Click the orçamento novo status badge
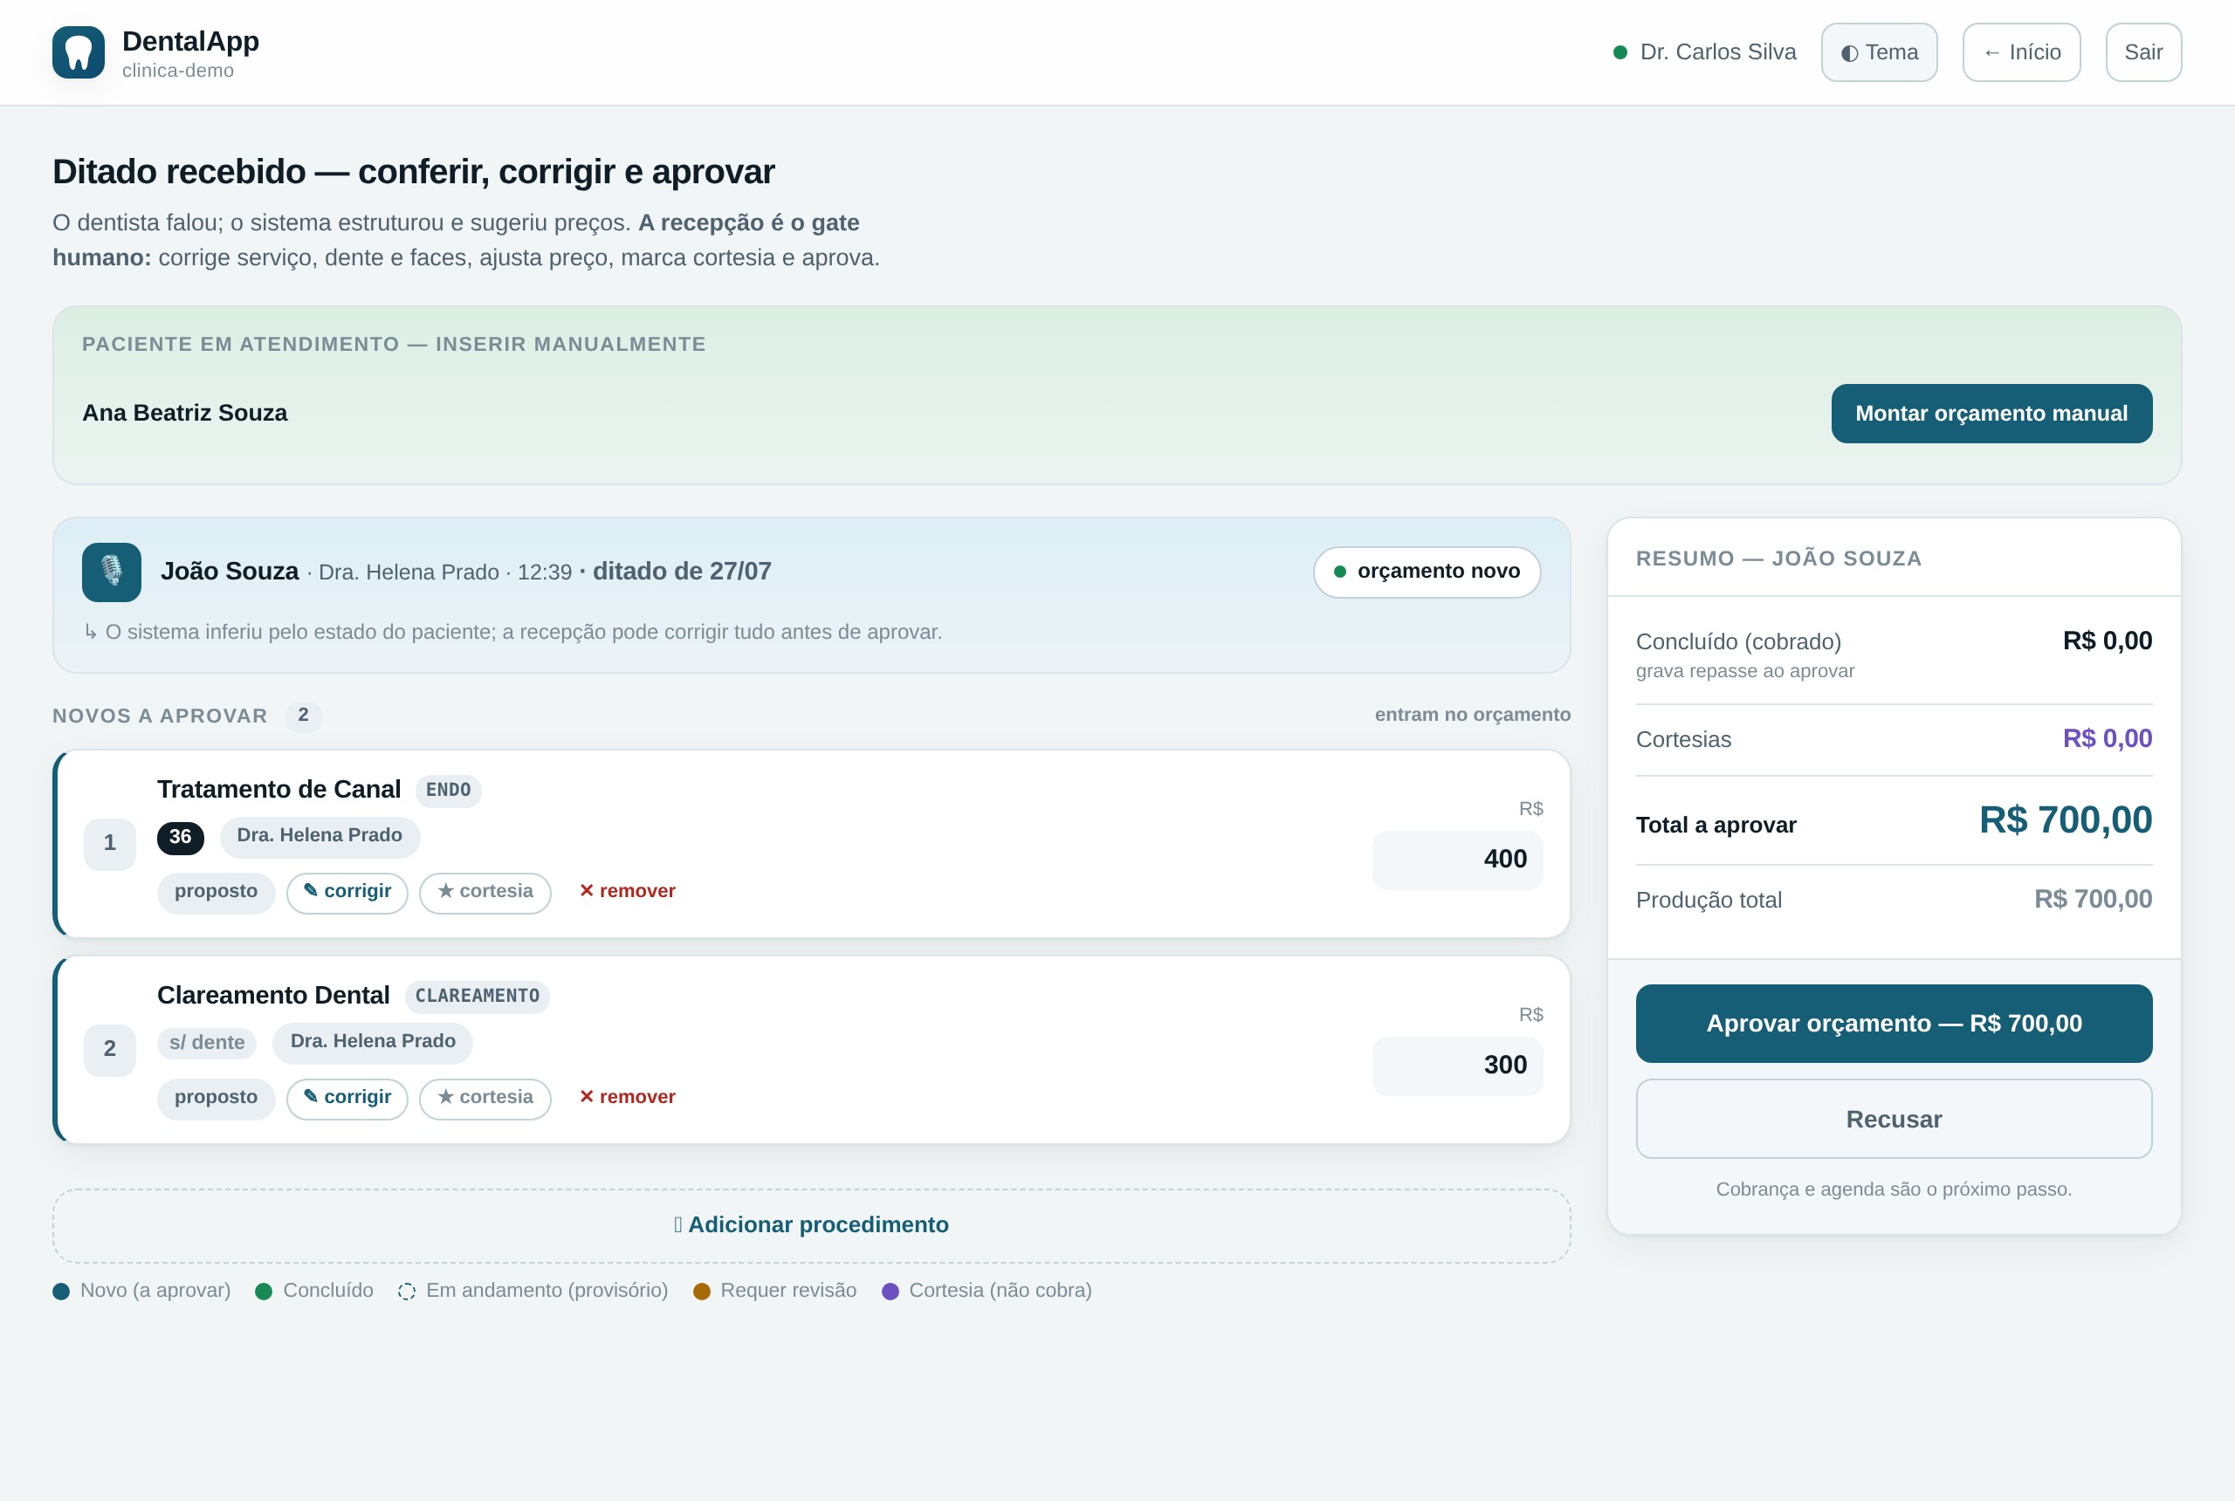This screenshot has height=1501, width=2235. 1427,572
